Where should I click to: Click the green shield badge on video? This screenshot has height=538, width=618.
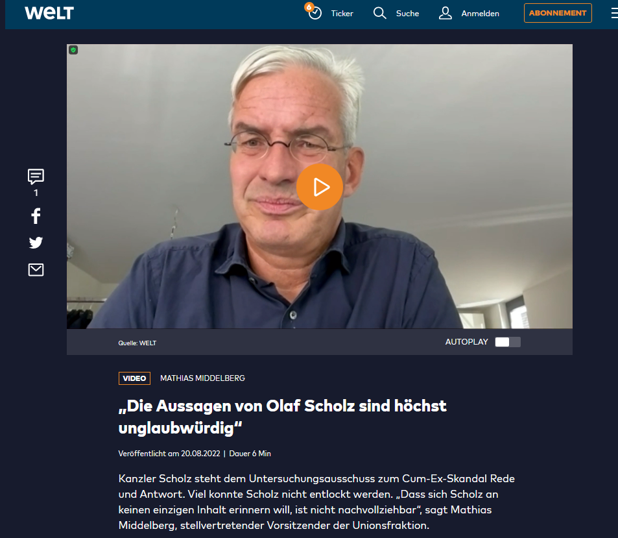click(x=73, y=50)
